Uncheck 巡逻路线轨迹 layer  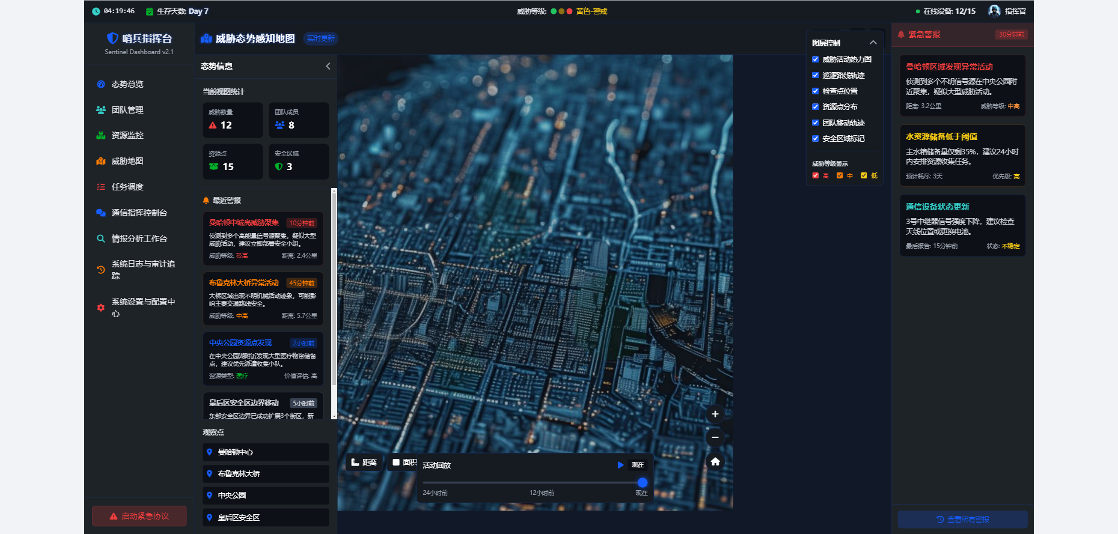point(816,75)
